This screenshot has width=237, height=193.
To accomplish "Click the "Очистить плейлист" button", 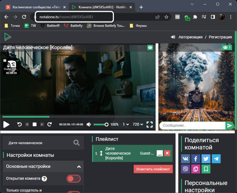I will pos(153,169).
